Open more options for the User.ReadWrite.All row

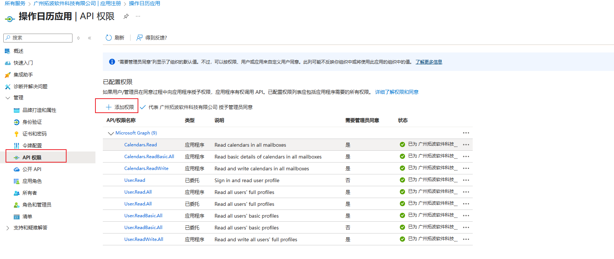[x=466, y=239]
